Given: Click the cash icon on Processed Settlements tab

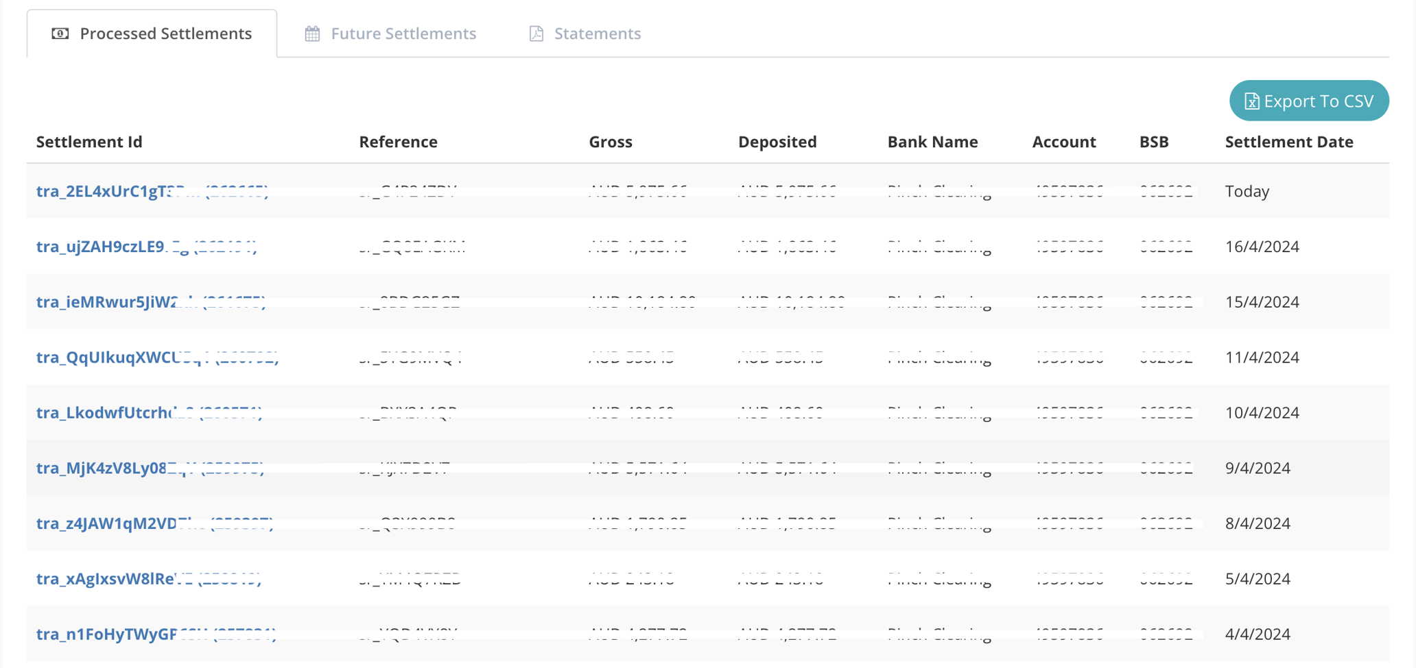Looking at the screenshot, I should click(x=61, y=33).
